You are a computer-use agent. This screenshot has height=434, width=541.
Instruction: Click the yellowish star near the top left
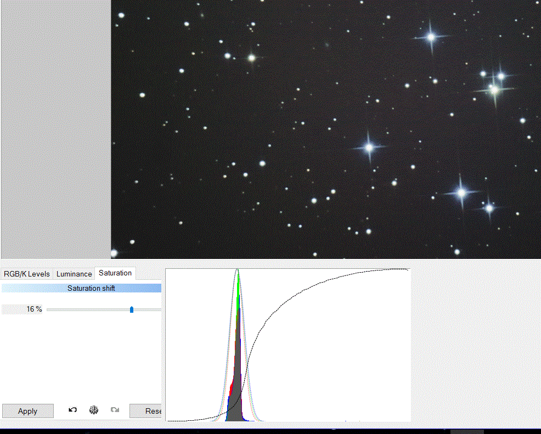tap(252, 58)
